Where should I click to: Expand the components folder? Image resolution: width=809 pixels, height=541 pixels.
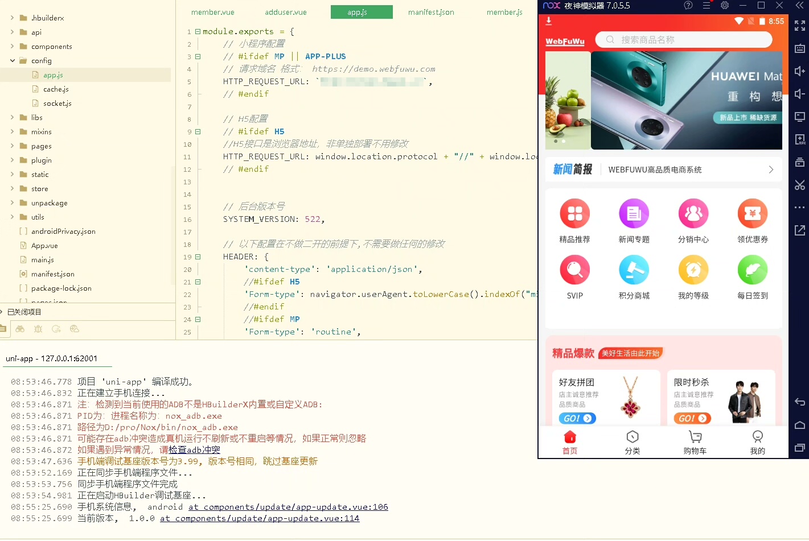[13, 46]
